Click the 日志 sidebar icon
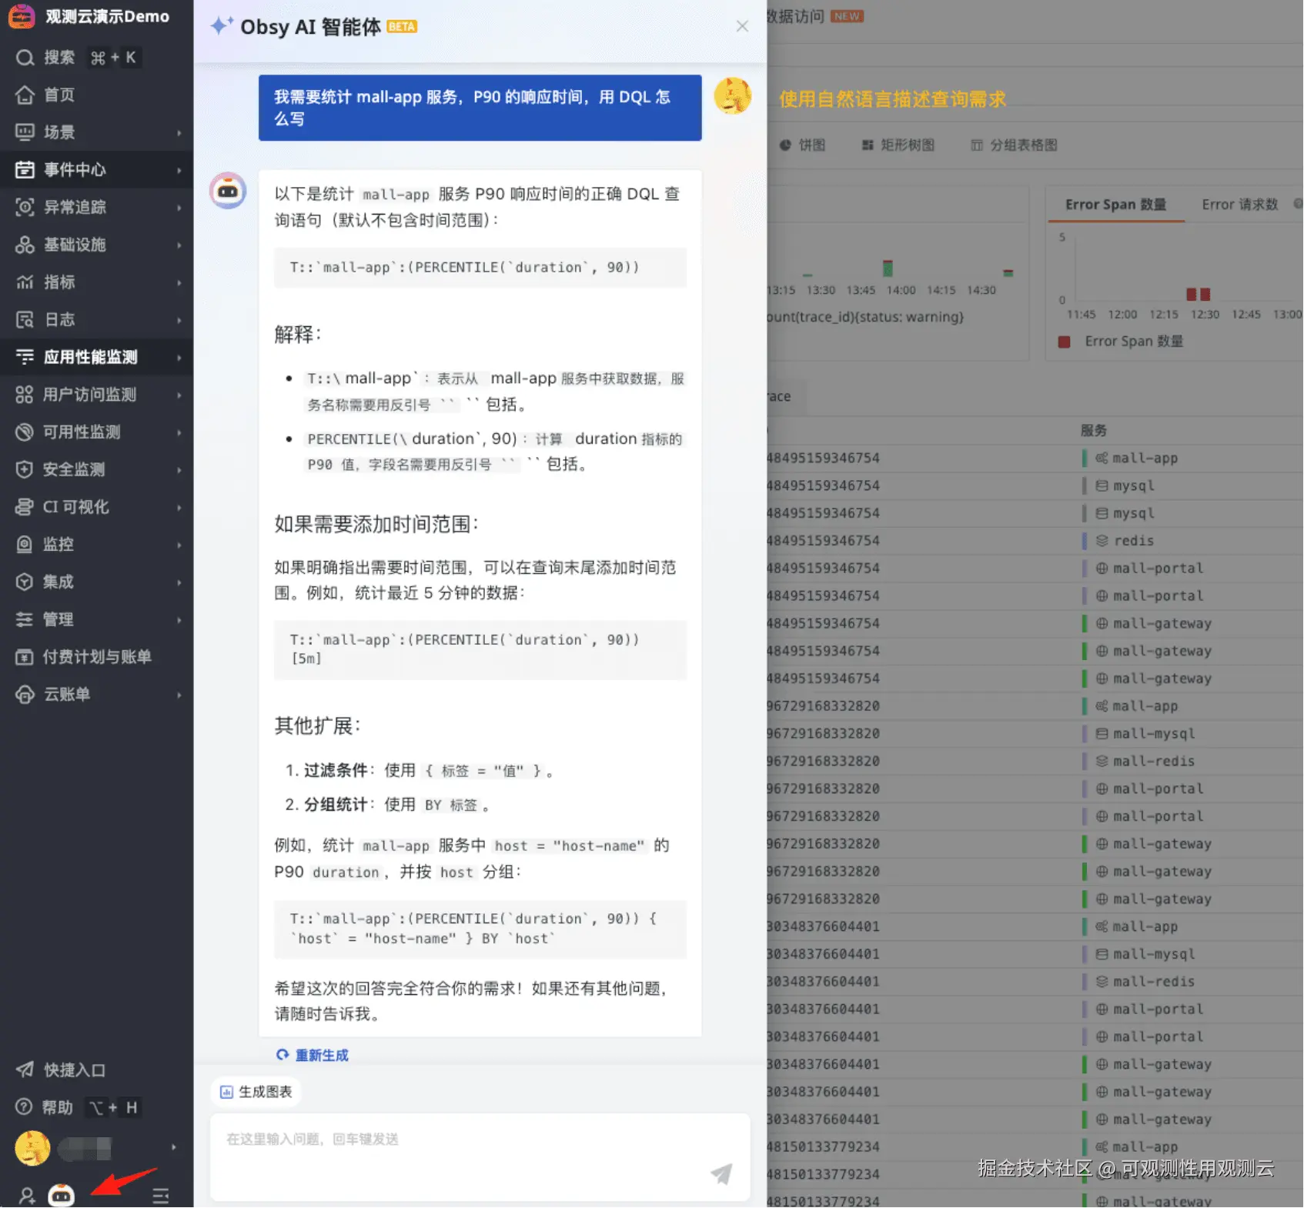Viewport: 1304px width, 1208px height. [25, 320]
